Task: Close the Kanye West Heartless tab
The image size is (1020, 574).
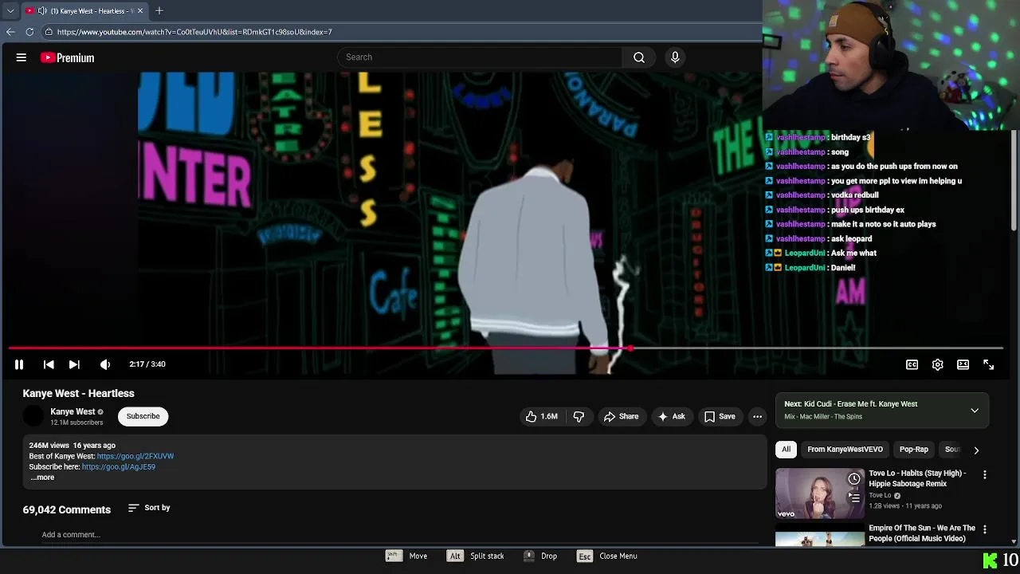Action: [140, 10]
